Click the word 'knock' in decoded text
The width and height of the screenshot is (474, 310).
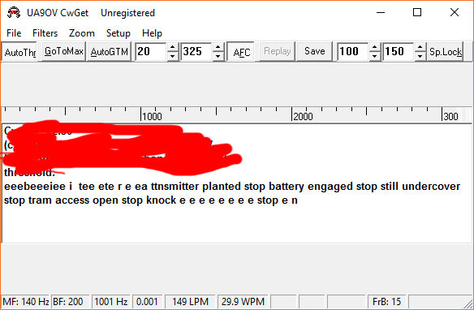(162, 200)
